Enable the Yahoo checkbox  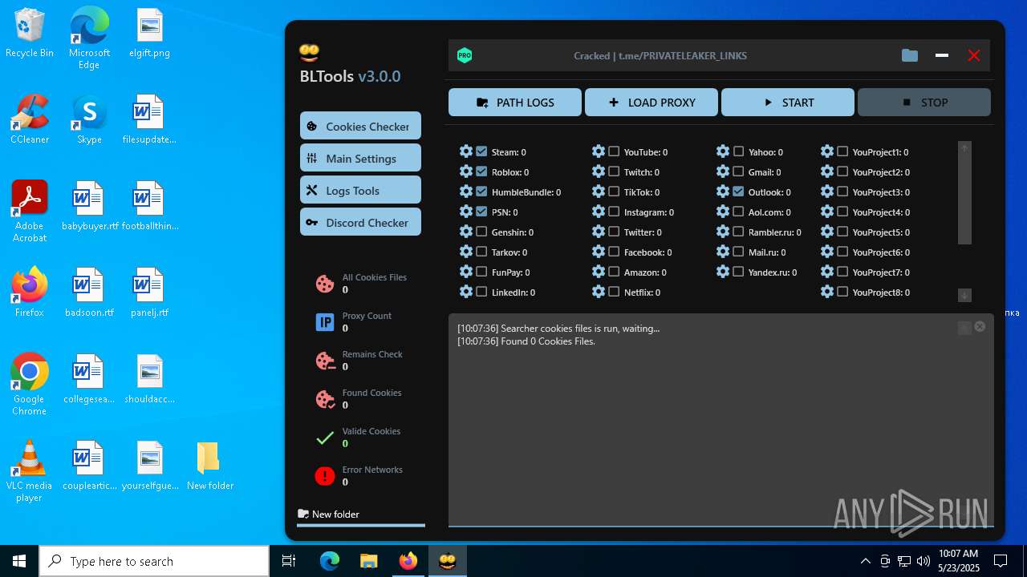click(738, 151)
